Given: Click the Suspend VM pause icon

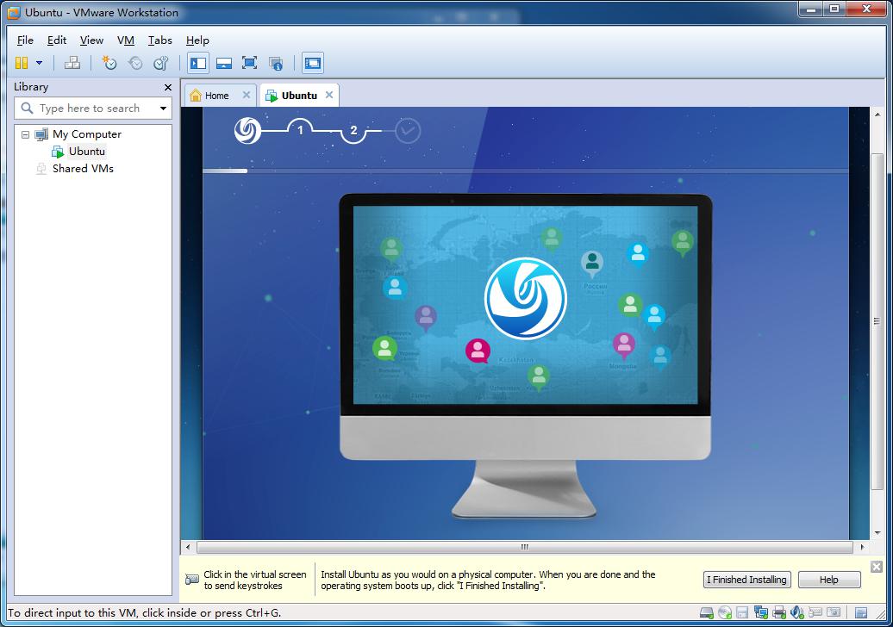Looking at the screenshot, I should tap(22, 63).
